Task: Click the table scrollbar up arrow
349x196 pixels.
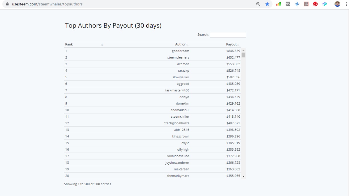Action: (x=243, y=50)
